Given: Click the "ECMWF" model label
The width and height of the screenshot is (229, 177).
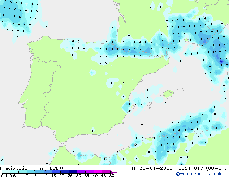Looking at the screenshot, I should tap(58, 168).
